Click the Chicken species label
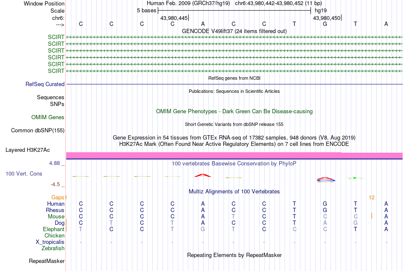This screenshot has height=271, width=403. (x=54, y=235)
